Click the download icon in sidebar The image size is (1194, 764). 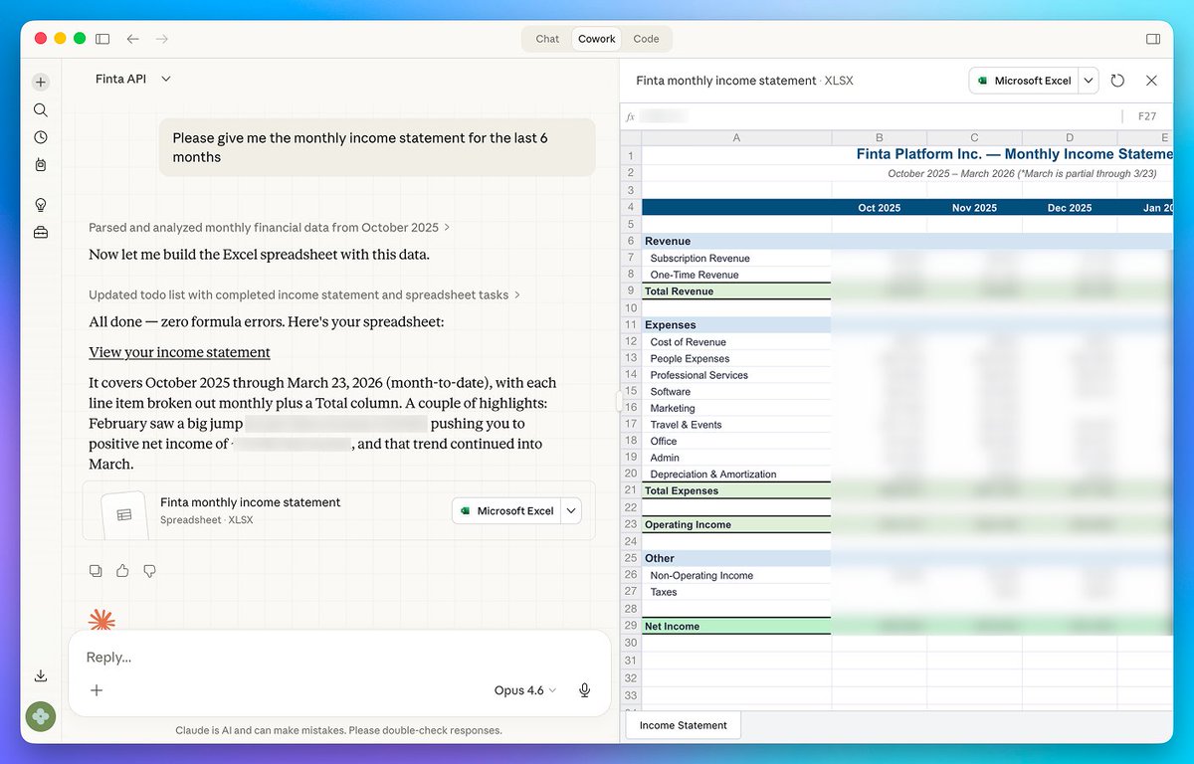coord(41,675)
